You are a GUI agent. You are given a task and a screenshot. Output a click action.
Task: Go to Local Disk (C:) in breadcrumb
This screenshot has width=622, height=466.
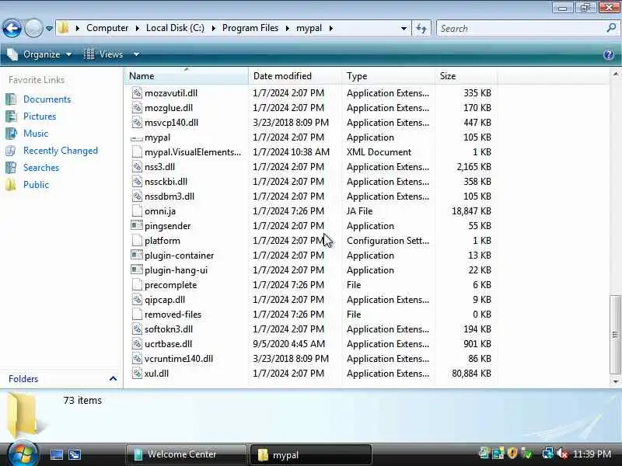[x=176, y=28]
